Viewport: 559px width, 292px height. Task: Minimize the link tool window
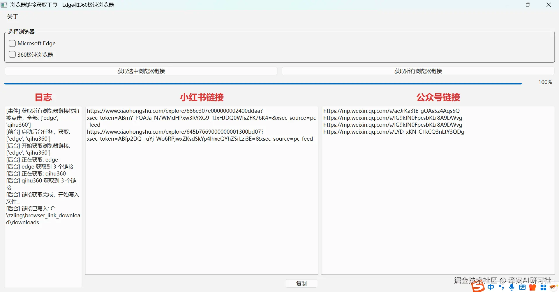[x=508, y=5]
